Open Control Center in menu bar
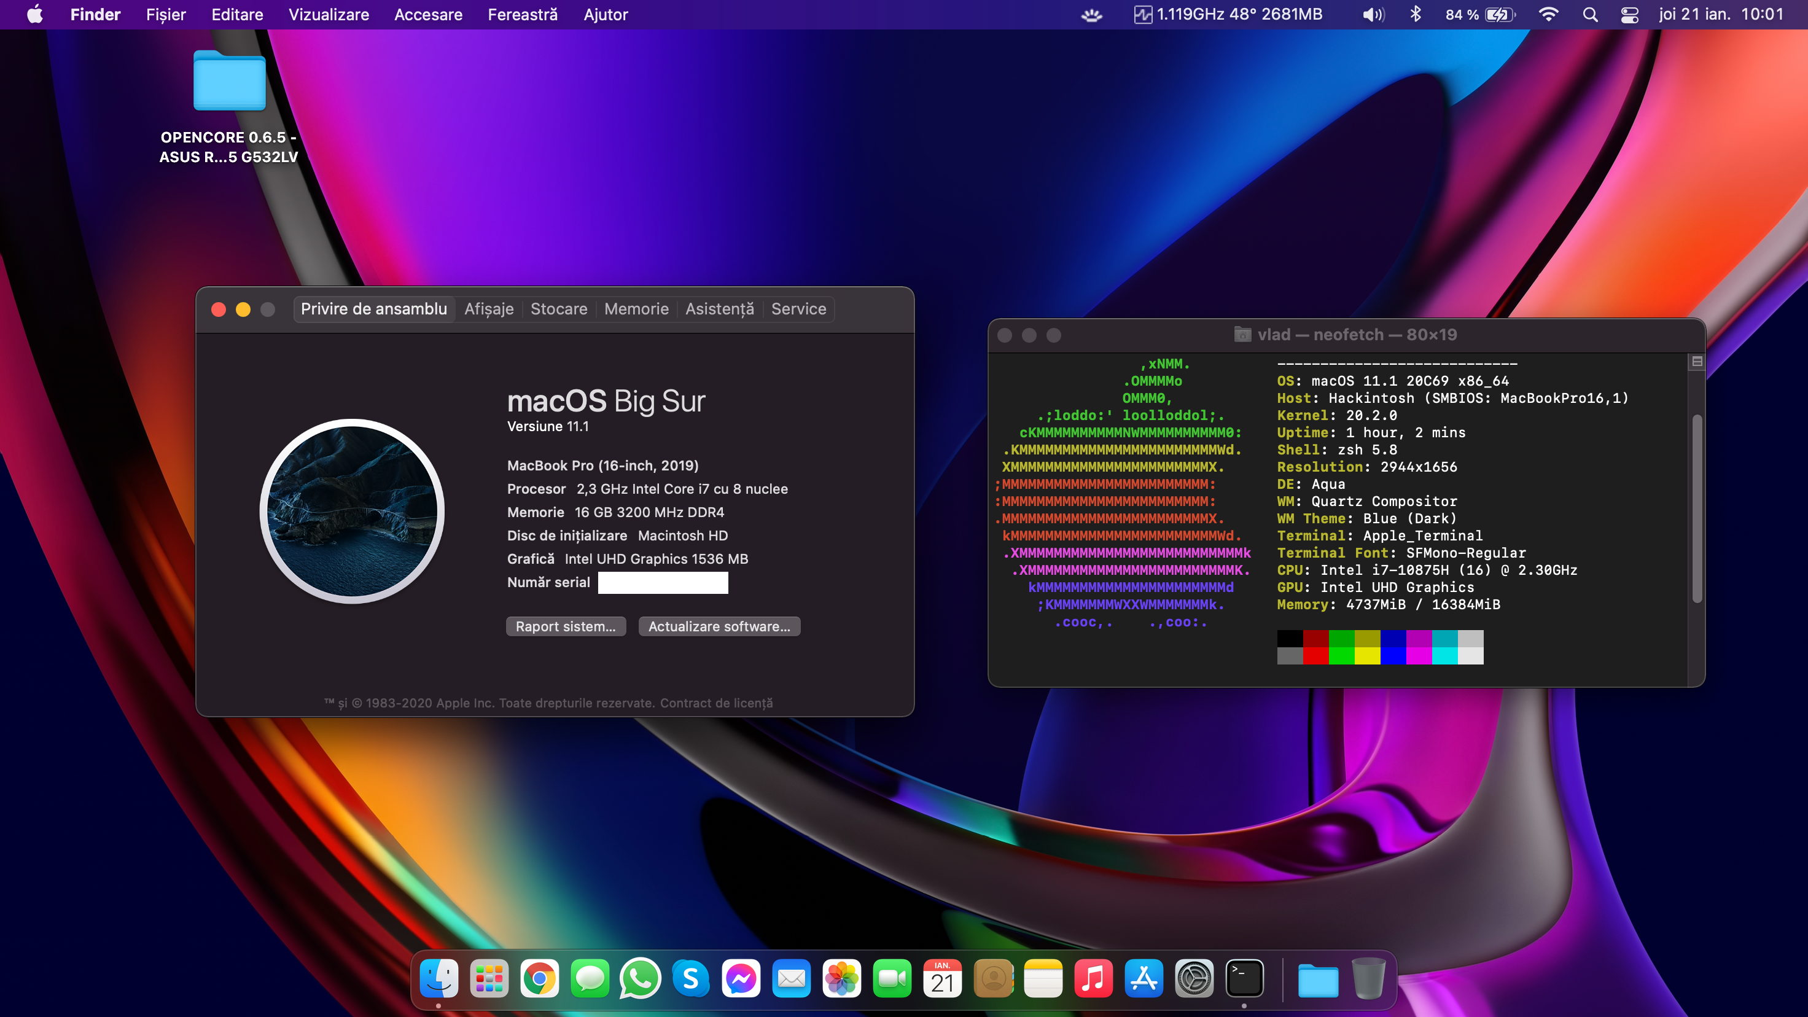1808x1017 pixels. (1629, 15)
